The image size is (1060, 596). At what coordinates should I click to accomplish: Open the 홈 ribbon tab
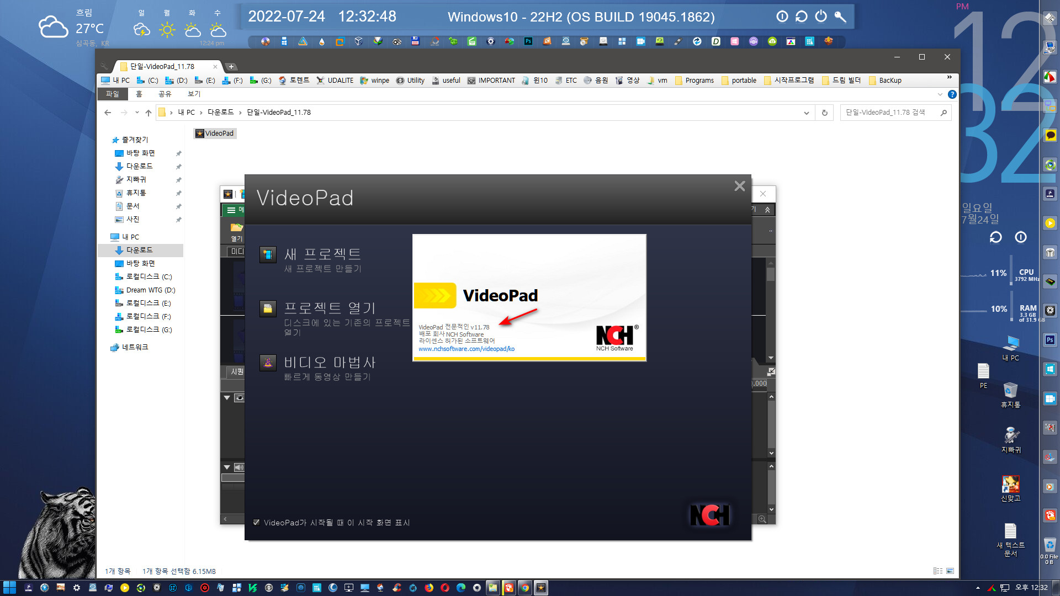click(139, 94)
